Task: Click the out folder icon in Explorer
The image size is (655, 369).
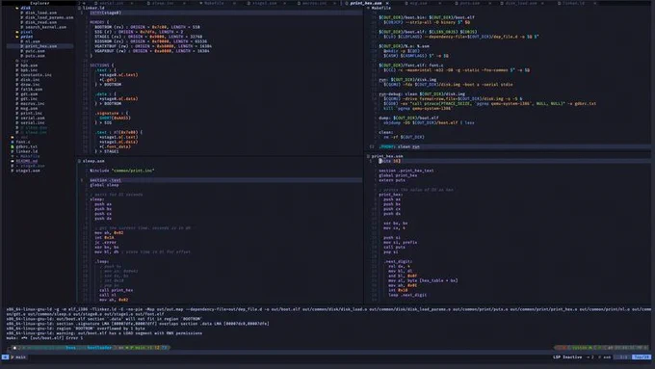Action: click(x=13, y=137)
